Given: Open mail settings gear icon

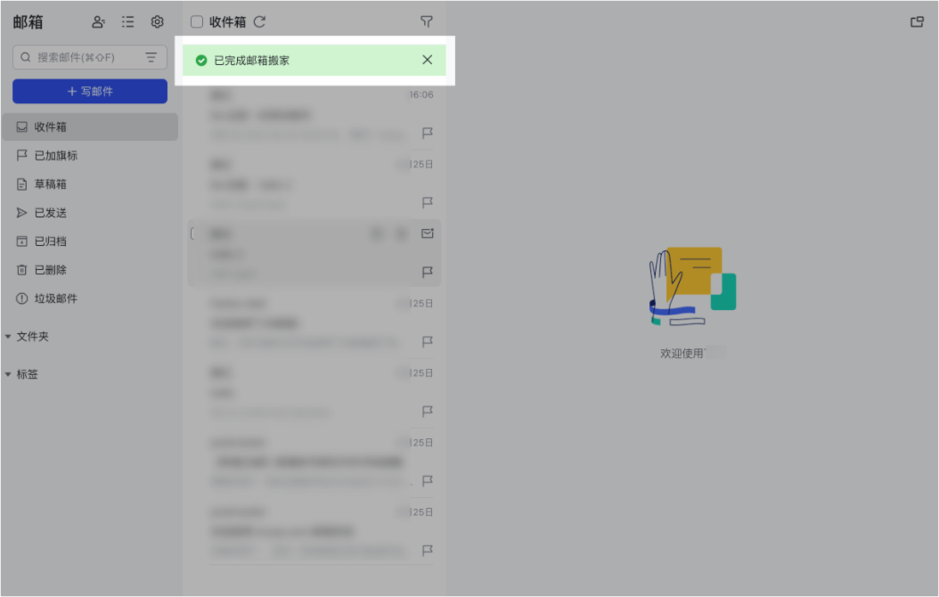Looking at the screenshot, I should coord(157,22).
